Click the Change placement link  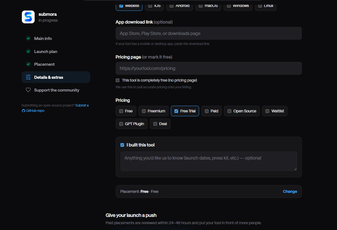pyautogui.click(x=290, y=191)
